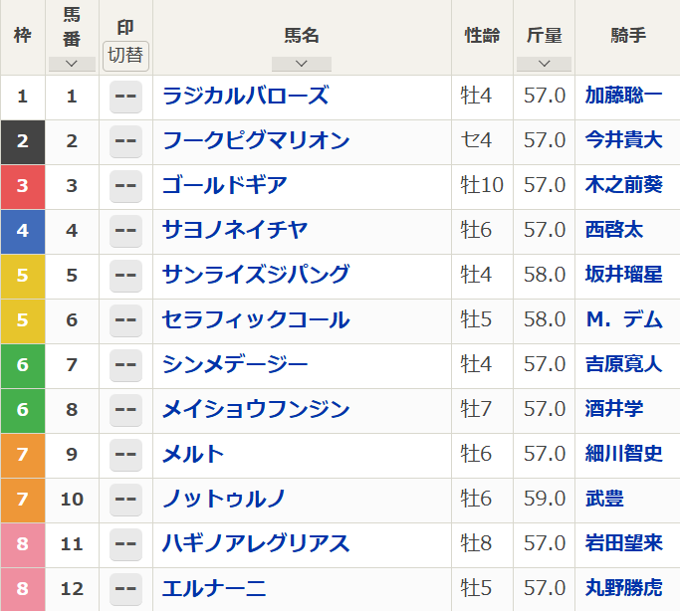Open mark selector for フークピグマリオン
This screenshot has height=611, width=680.
(x=125, y=141)
